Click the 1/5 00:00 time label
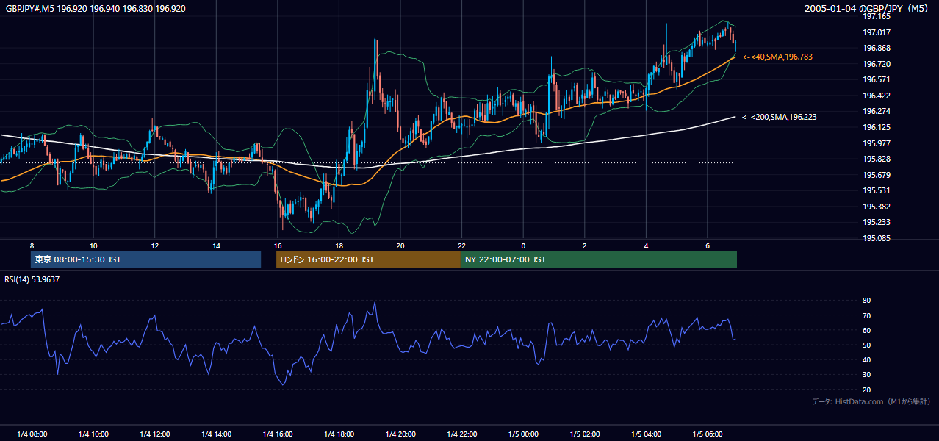This screenshot has height=441, width=939. point(523,434)
